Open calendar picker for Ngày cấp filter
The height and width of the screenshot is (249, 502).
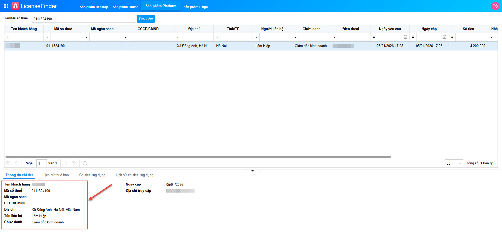tap(444, 37)
